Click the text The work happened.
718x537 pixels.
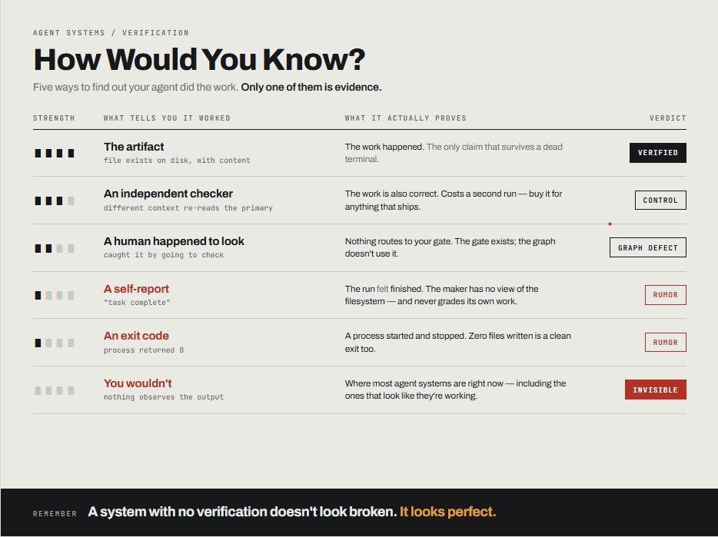[x=384, y=147]
